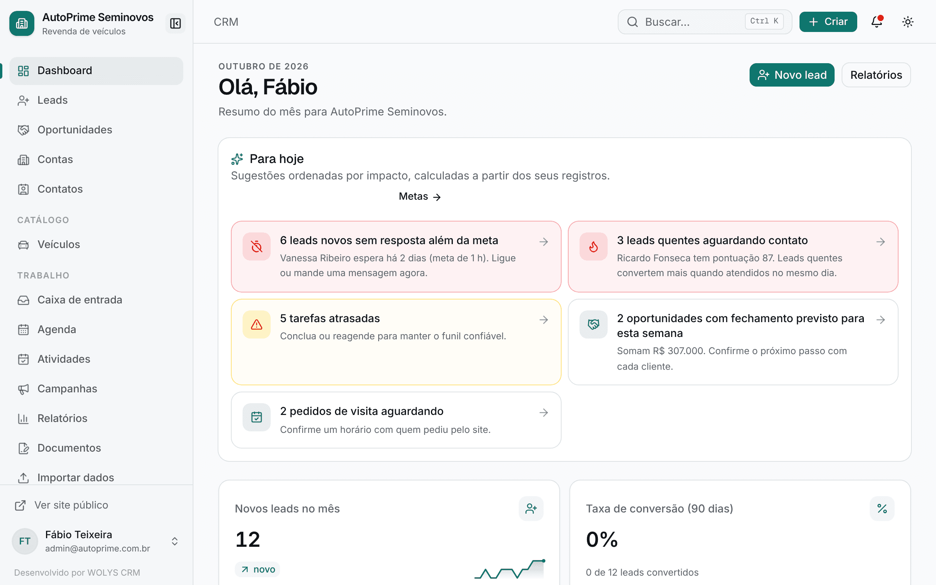Open the Dashboard menu item
This screenshot has height=585, width=936.
[x=96, y=71]
